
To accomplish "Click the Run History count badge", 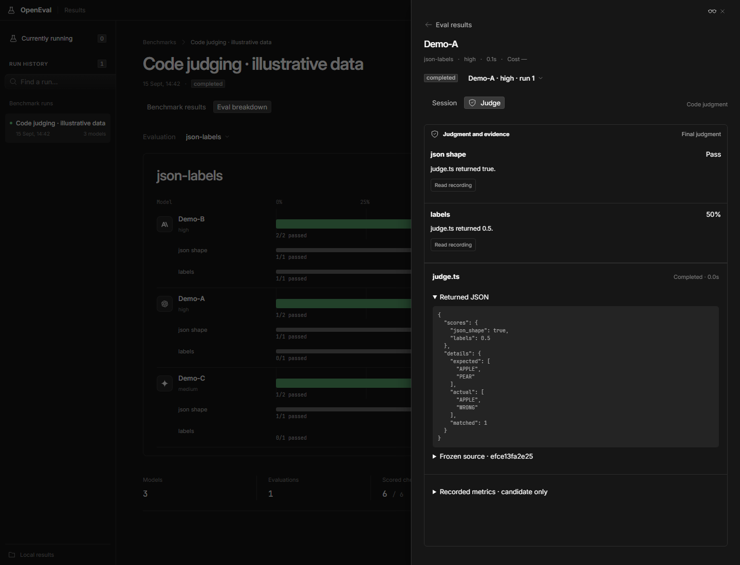I will [x=102, y=64].
